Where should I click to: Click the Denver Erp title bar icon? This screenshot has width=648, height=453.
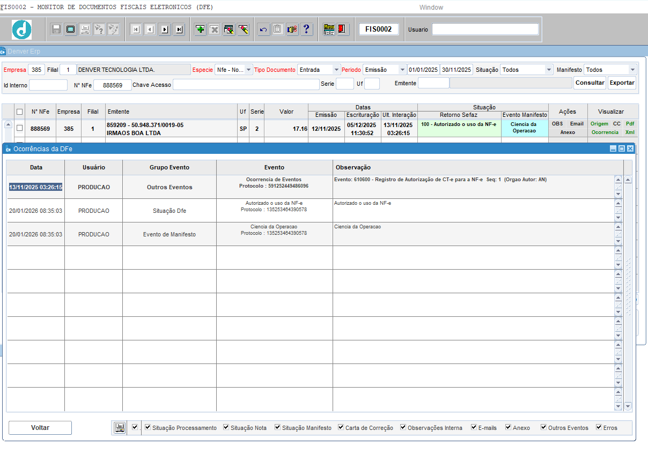[x=3, y=51]
